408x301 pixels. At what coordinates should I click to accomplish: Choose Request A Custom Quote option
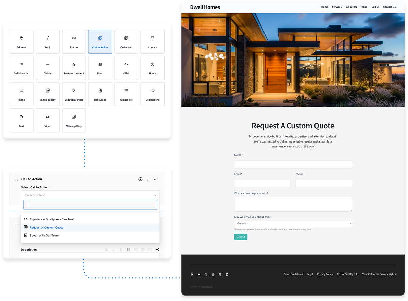coord(46,228)
